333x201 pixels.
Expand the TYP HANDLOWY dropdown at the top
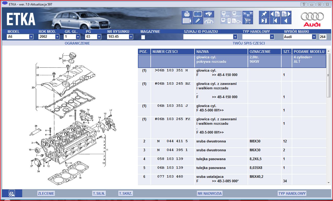tap(272, 37)
